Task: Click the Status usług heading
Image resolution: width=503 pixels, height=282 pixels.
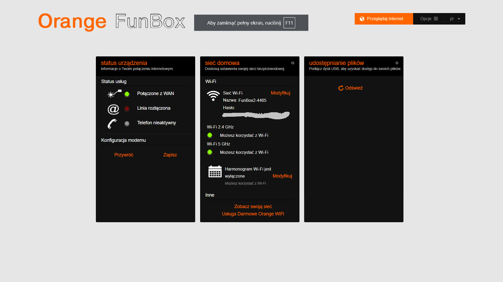Action: tap(114, 81)
